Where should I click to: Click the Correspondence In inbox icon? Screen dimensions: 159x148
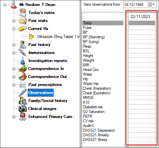click(23, 69)
